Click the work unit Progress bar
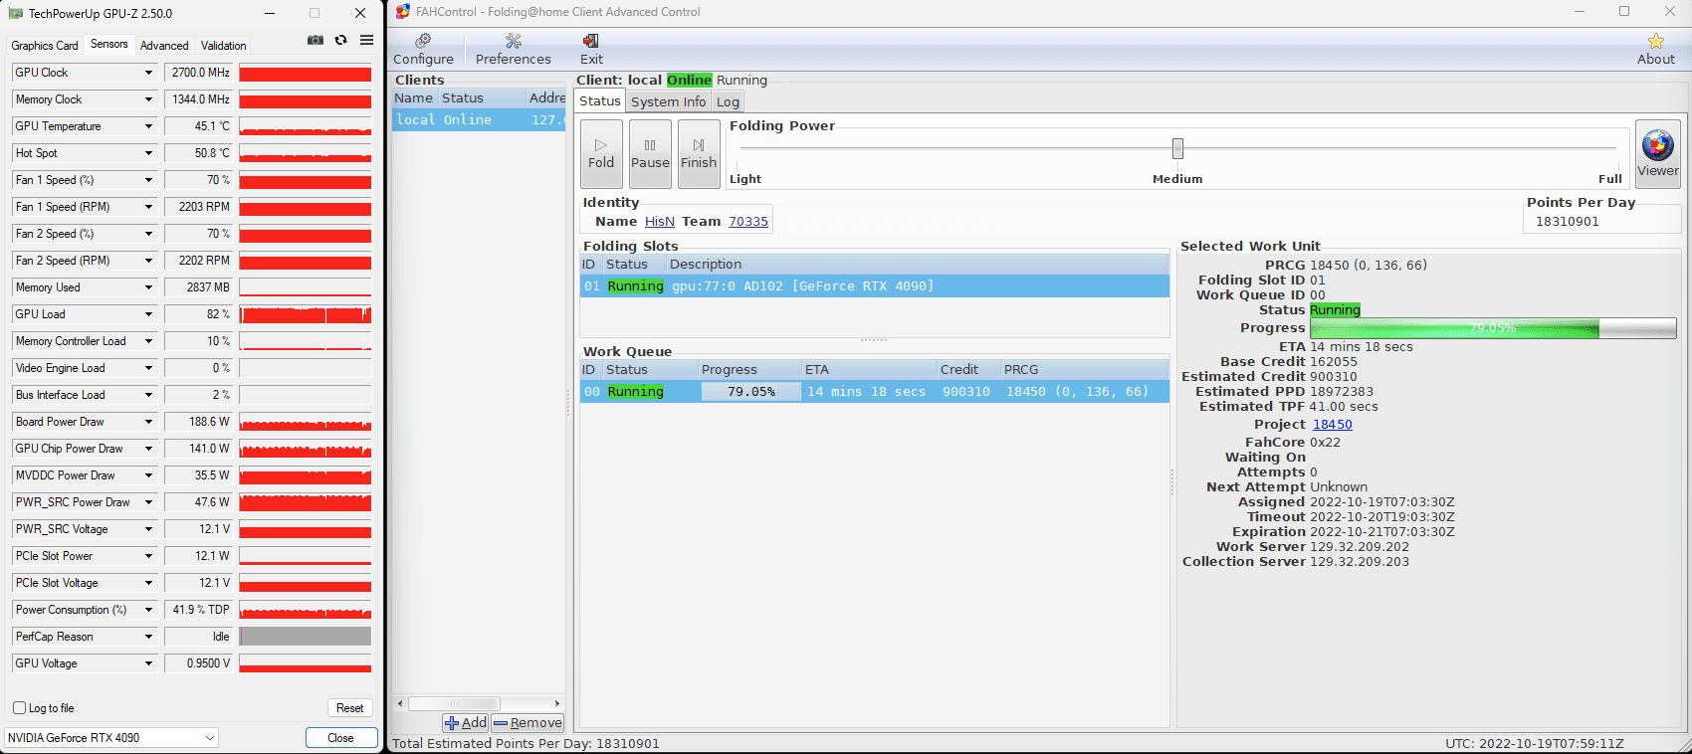The width and height of the screenshot is (1692, 754). [x=1493, y=328]
